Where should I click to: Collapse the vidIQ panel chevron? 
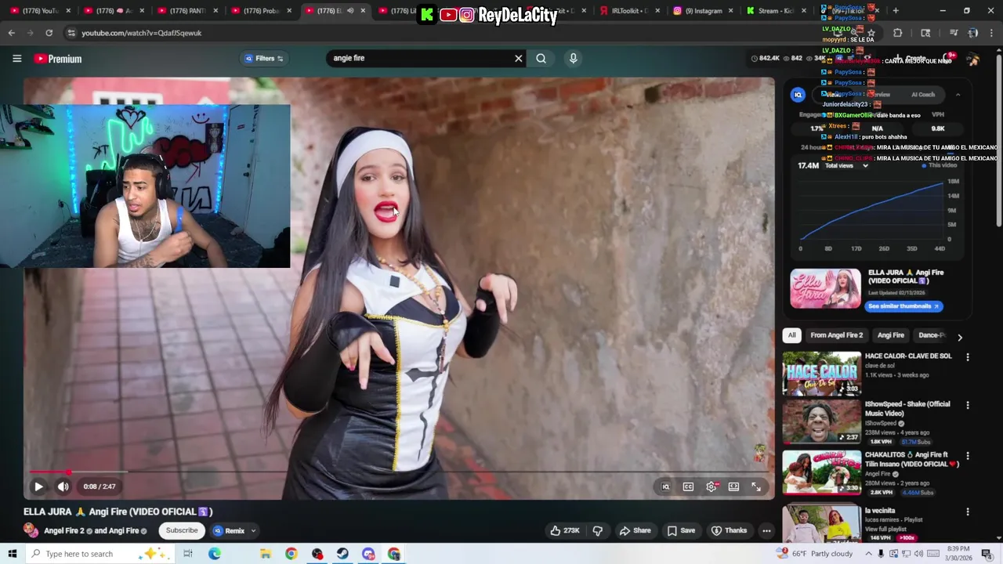(x=958, y=95)
